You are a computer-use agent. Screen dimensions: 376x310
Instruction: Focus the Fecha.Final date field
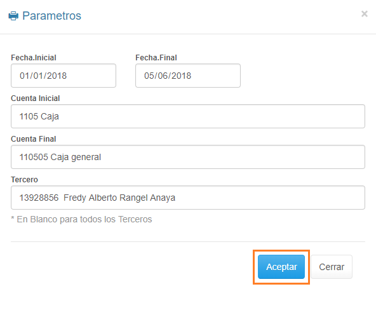[188, 76]
